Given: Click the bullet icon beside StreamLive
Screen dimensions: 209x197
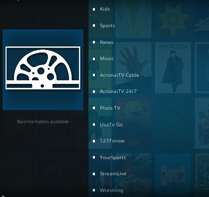Looking at the screenshot, I should (94, 174).
